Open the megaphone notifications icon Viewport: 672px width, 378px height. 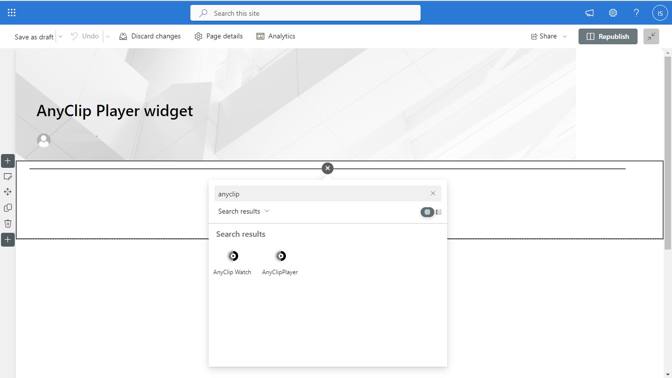[589, 13]
